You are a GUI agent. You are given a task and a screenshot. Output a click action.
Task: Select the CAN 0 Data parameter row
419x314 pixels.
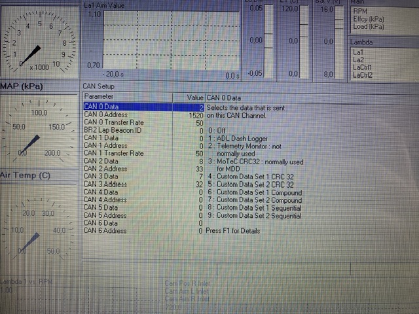click(x=144, y=107)
